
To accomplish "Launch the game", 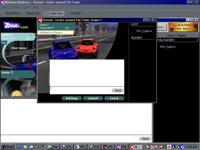I will pyautogui.click(x=93, y=98).
